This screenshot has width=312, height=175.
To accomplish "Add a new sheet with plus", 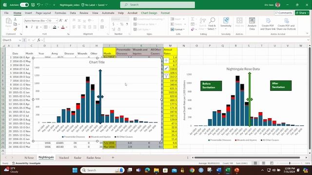I will point(113,157).
